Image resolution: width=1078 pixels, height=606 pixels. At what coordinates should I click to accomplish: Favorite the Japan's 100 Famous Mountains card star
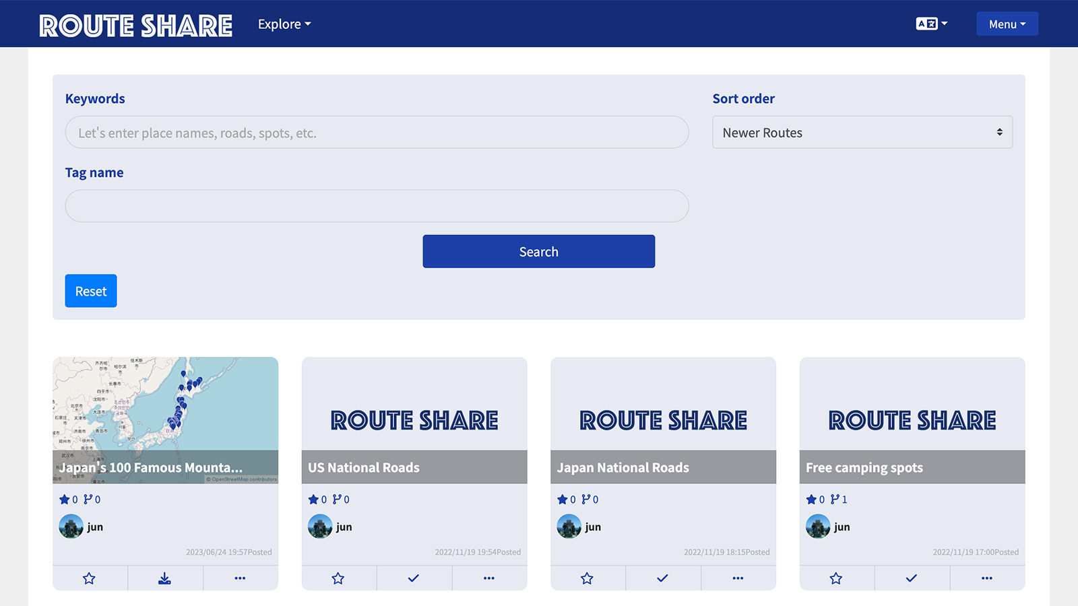pos(89,578)
